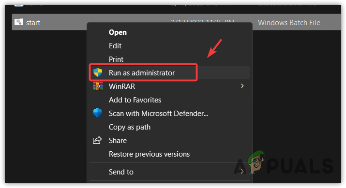This screenshot has width=346, height=188.
Task: Choose Add to Favorites
Action: [169, 100]
